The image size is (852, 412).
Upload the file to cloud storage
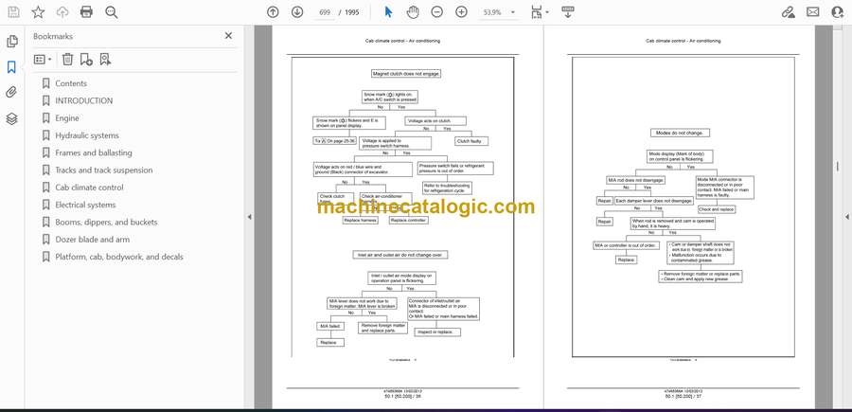[x=62, y=12]
